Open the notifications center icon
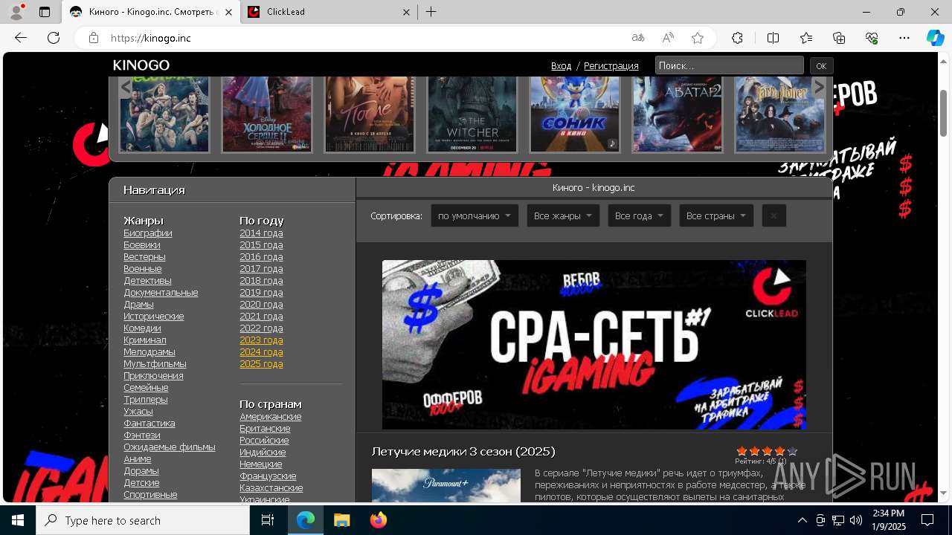The height and width of the screenshot is (535, 952). point(927,520)
